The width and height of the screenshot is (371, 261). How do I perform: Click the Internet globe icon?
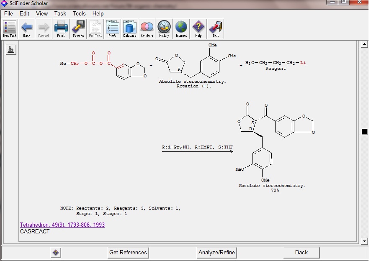[x=181, y=29]
